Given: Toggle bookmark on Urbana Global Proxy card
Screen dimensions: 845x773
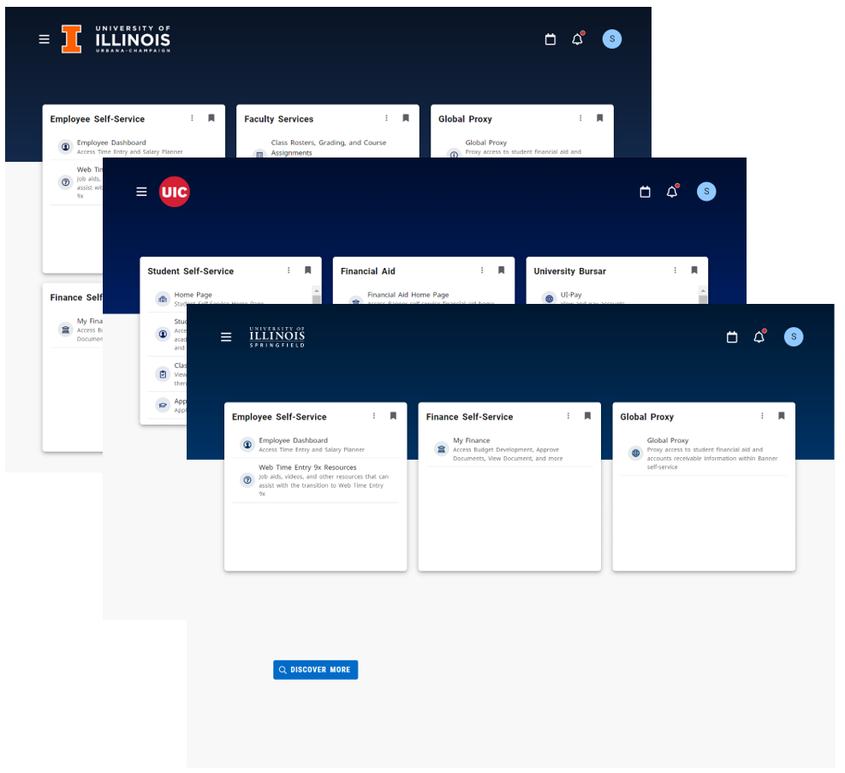Looking at the screenshot, I should 600,118.
